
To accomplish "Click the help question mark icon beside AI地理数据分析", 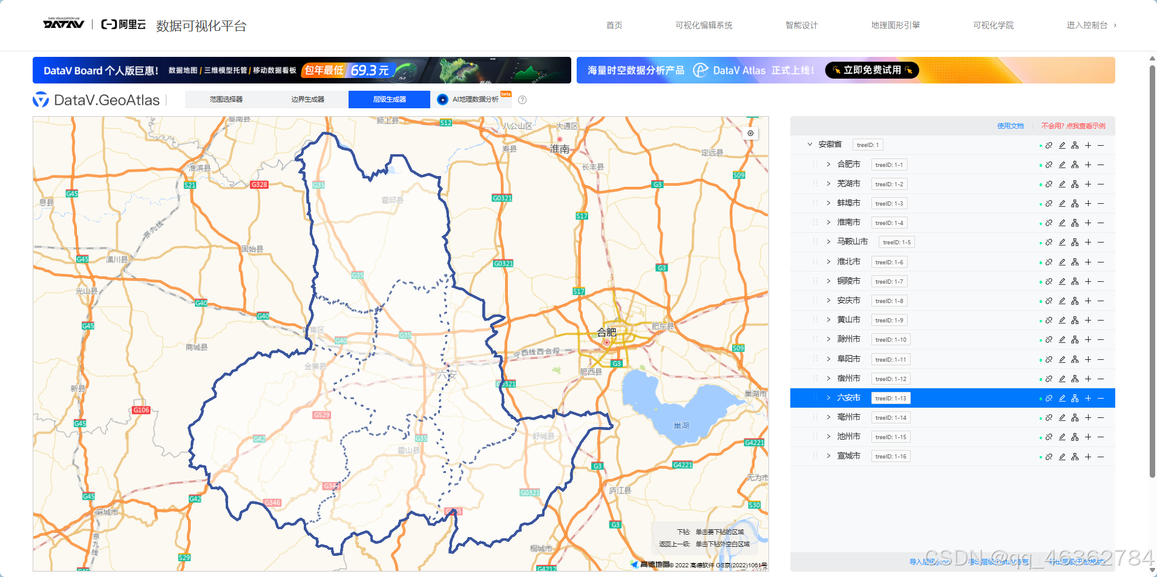I will 522,100.
